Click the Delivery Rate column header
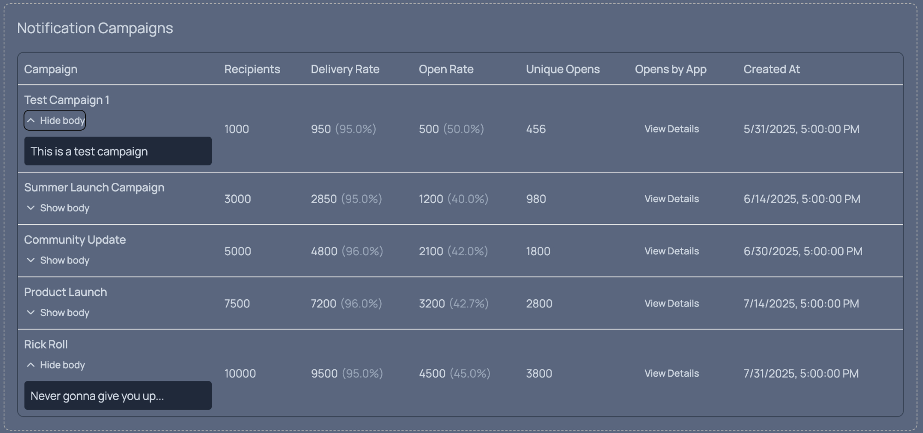The image size is (923, 433). pyautogui.click(x=345, y=69)
